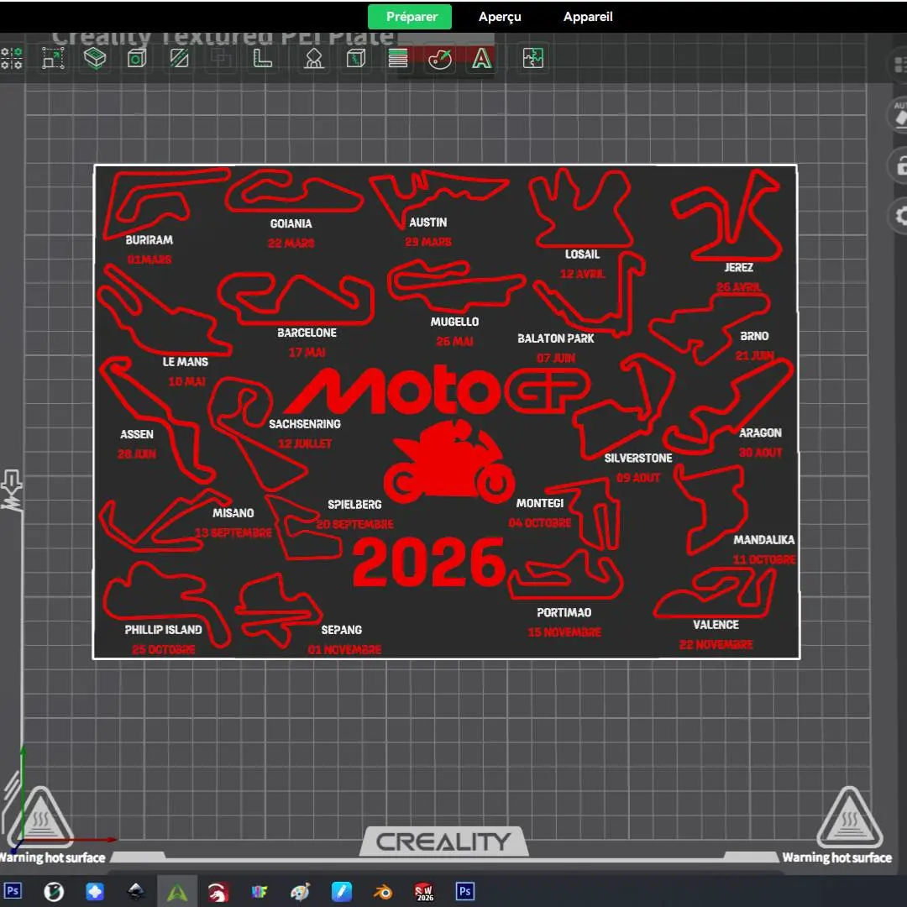The image size is (907, 907).
Task: Click the padlock lock button on right edge
Action: 899,166
